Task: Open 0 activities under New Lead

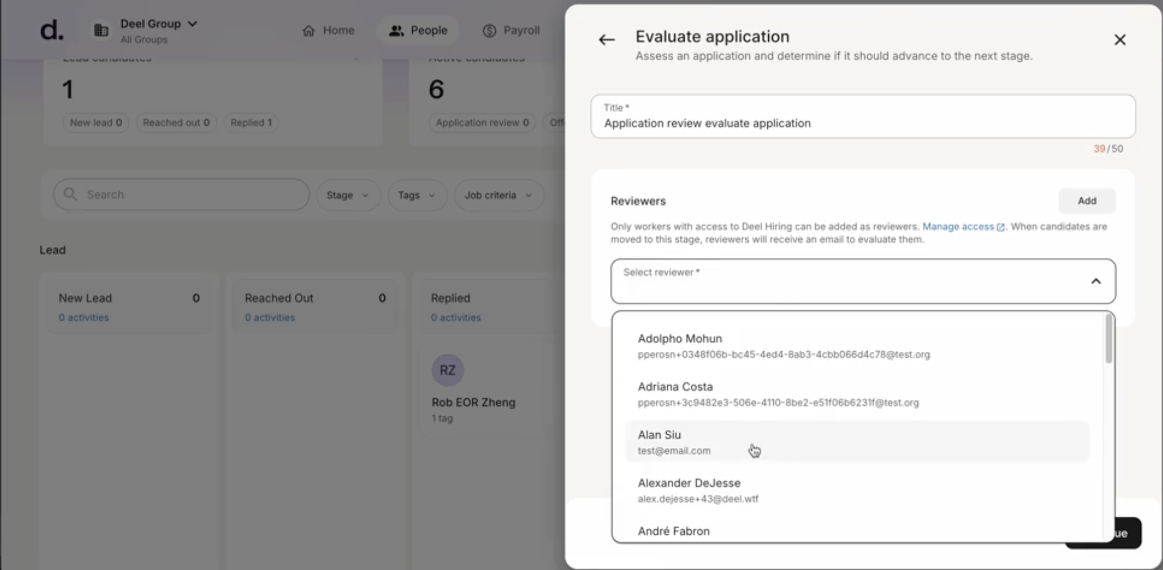Action: (84, 318)
